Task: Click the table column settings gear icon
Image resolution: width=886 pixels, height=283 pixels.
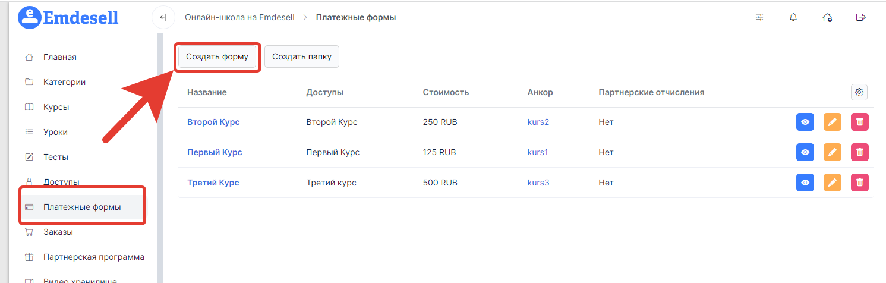Action: pos(859,92)
